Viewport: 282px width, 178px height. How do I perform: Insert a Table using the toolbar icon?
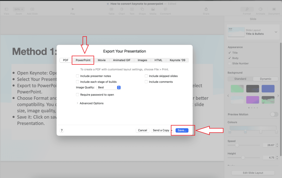(x=111, y=9)
